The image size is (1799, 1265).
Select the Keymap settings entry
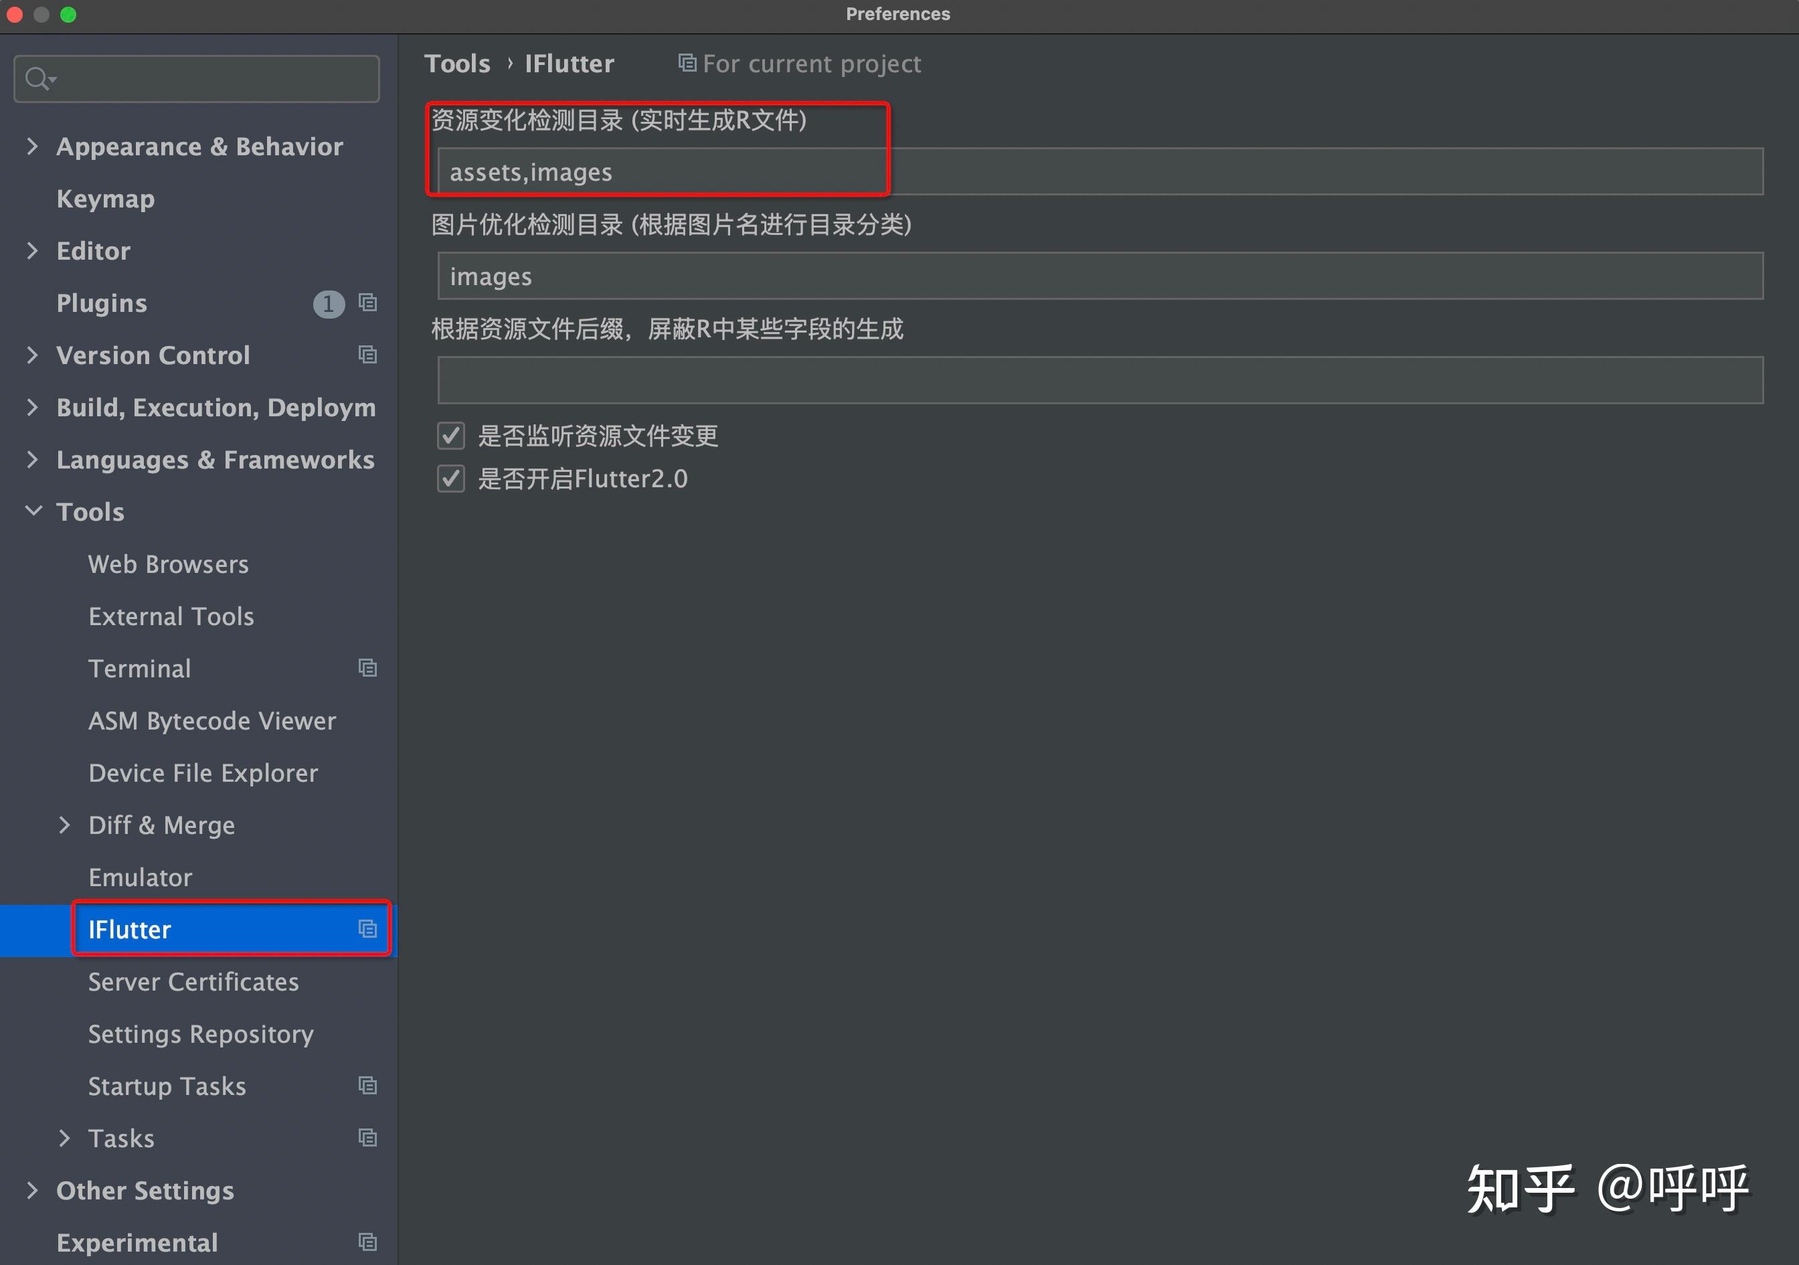(105, 198)
